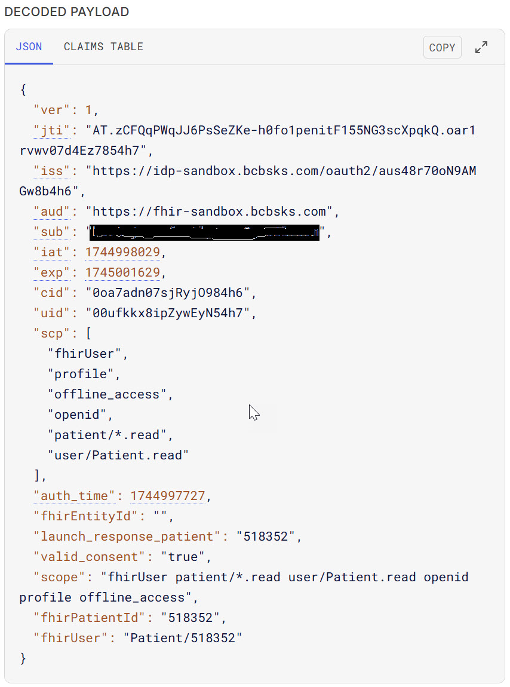
Task: Click the "iss" claim key
Action: 52,171
